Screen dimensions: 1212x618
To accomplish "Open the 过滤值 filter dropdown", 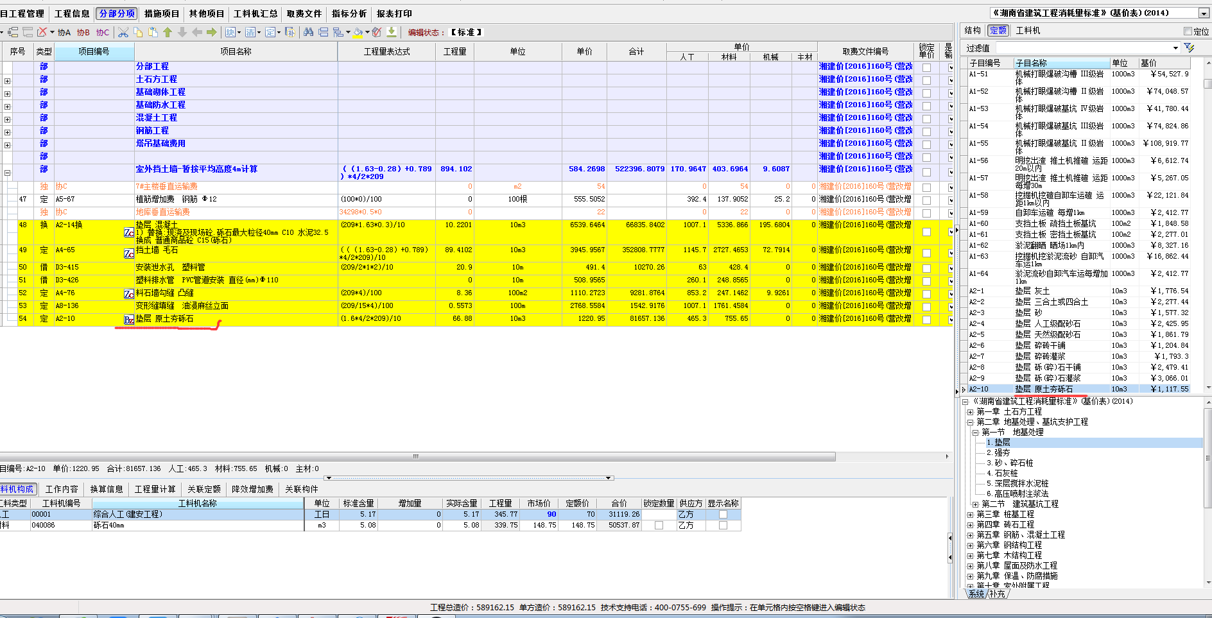I will click(1175, 48).
